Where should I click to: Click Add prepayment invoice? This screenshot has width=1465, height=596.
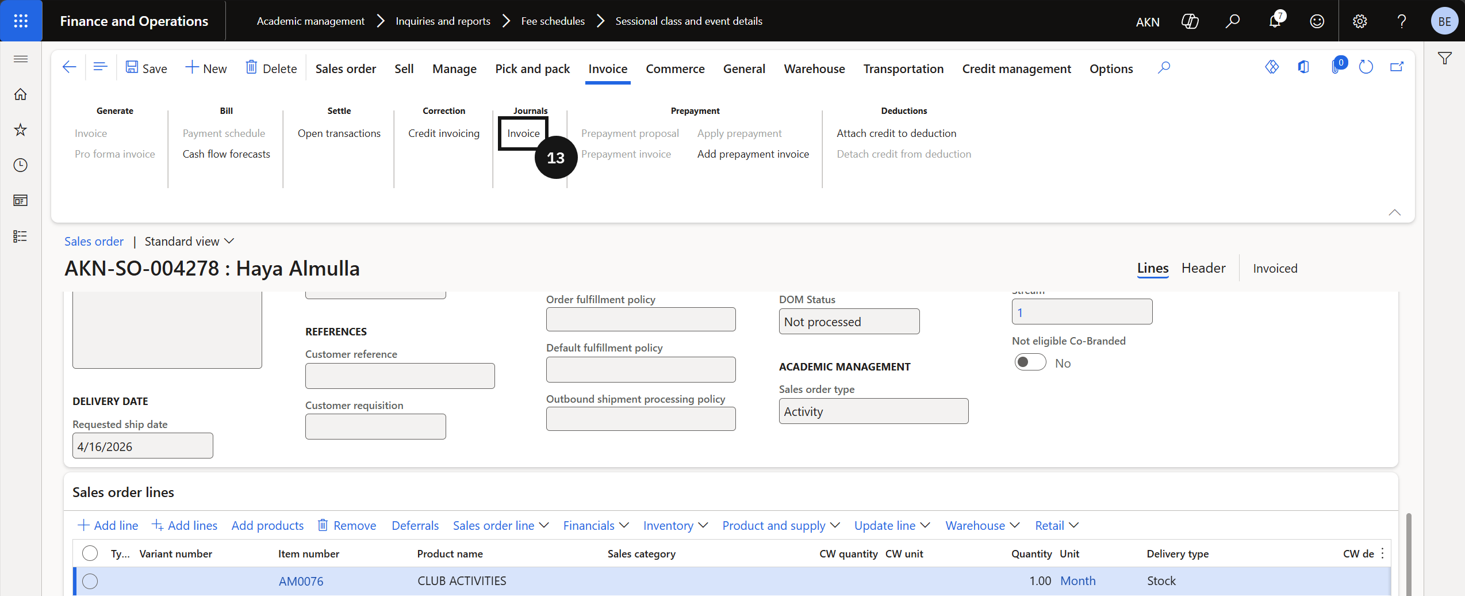tap(753, 154)
